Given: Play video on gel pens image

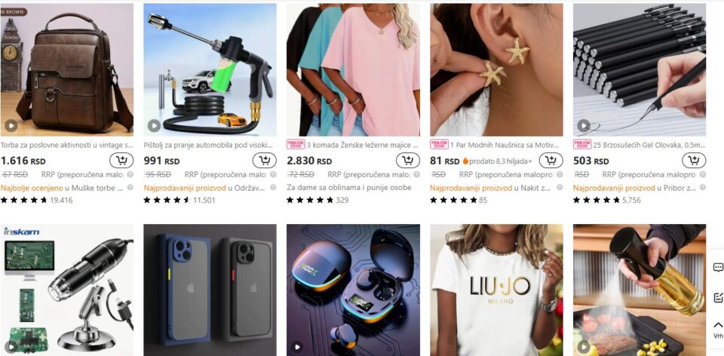Looking at the screenshot, I should (584, 125).
